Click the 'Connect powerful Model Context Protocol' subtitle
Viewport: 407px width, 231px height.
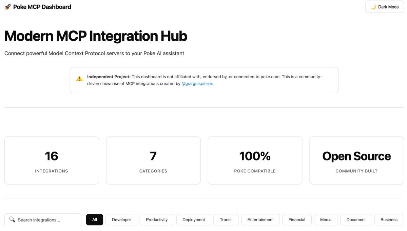pos(94,54)
